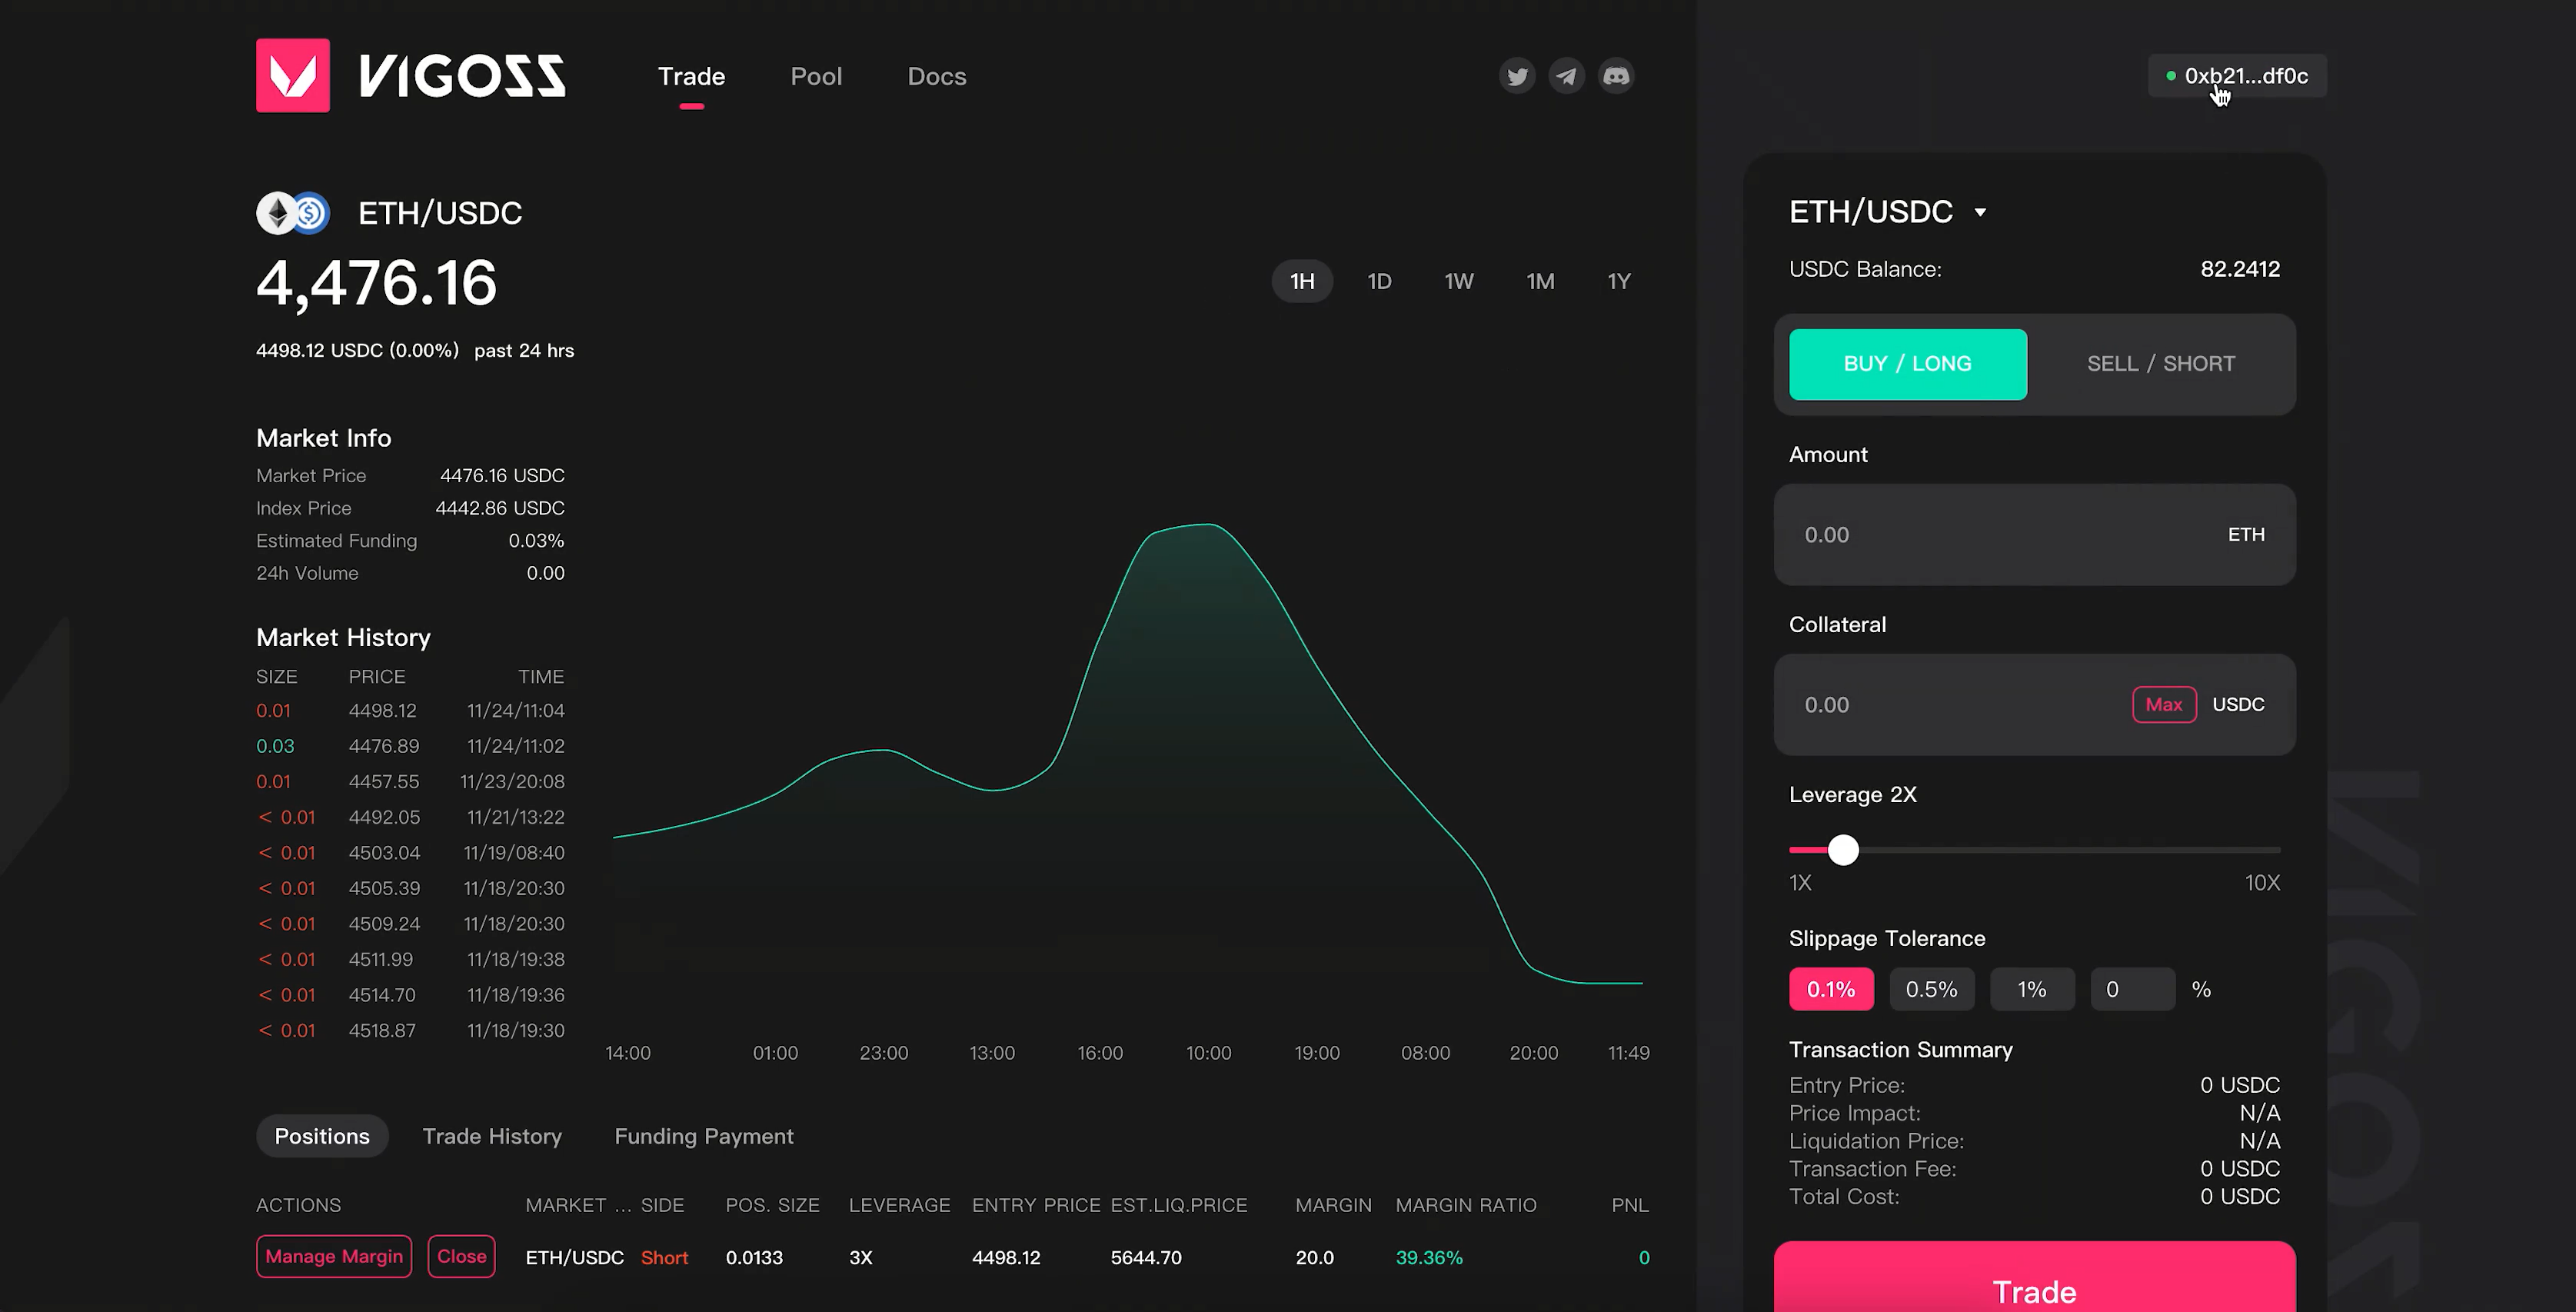This screenshot has height=1312, width=2576.
Task: Go to the Pool page
Action: 816,77
